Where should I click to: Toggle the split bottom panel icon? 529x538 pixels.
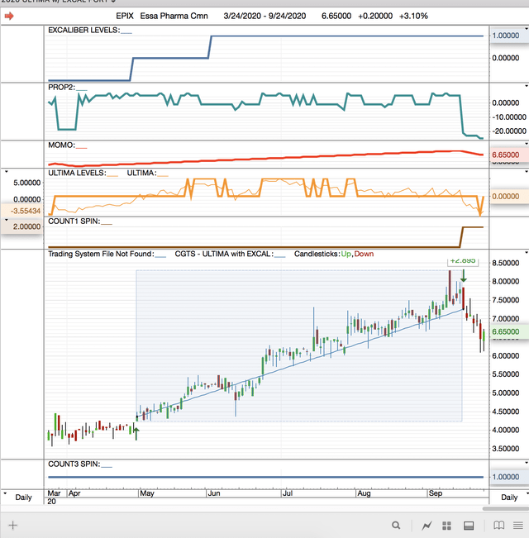469,526
